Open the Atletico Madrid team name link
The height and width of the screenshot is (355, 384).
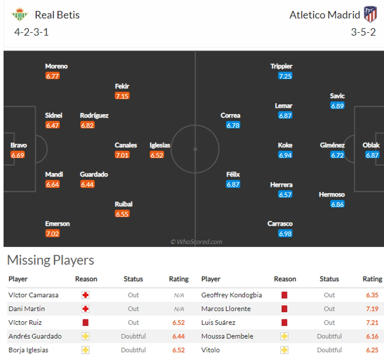tap(325, 15)
